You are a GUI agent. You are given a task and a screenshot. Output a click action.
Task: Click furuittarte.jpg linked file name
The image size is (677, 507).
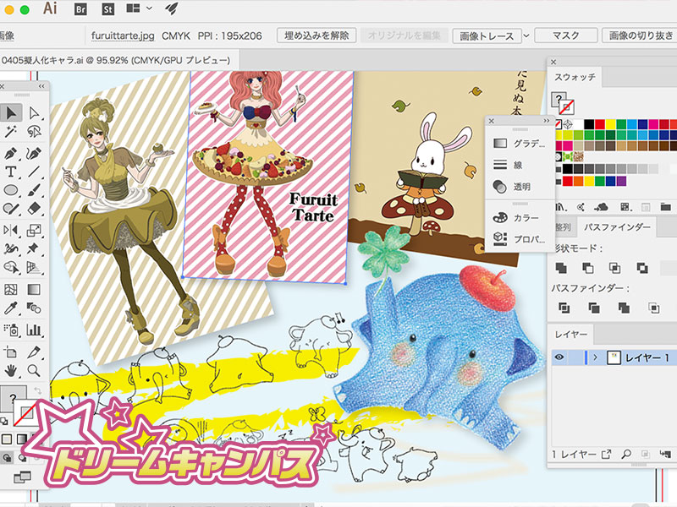tap(123, 35)
